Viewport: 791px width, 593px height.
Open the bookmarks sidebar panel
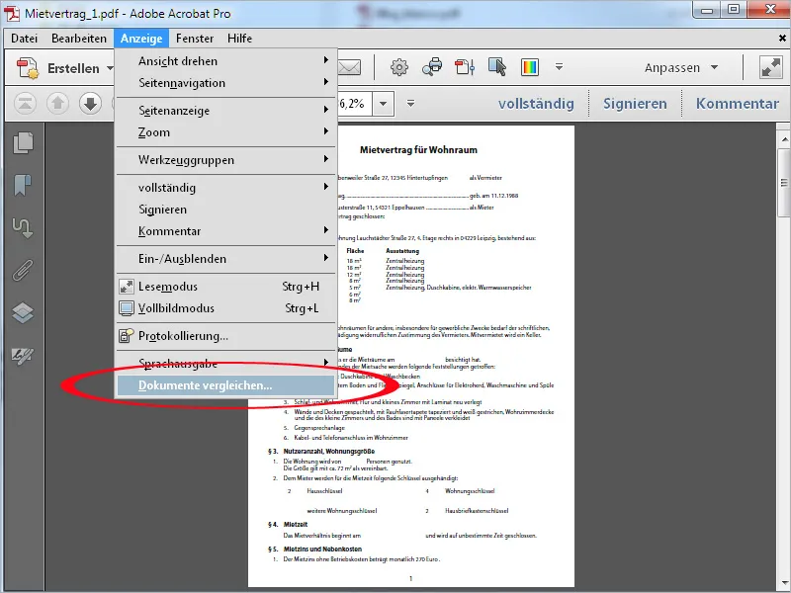23,185
